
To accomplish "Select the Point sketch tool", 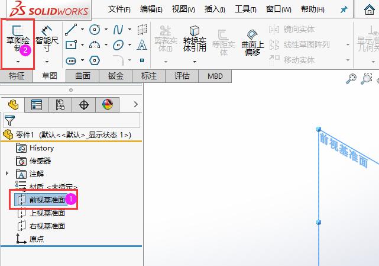I will tap(142, 60).
